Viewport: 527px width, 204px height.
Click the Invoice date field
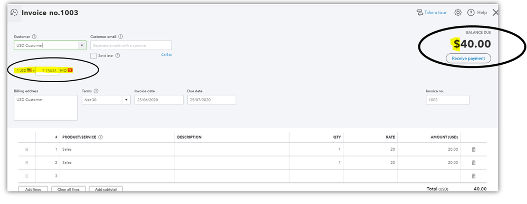159,100
